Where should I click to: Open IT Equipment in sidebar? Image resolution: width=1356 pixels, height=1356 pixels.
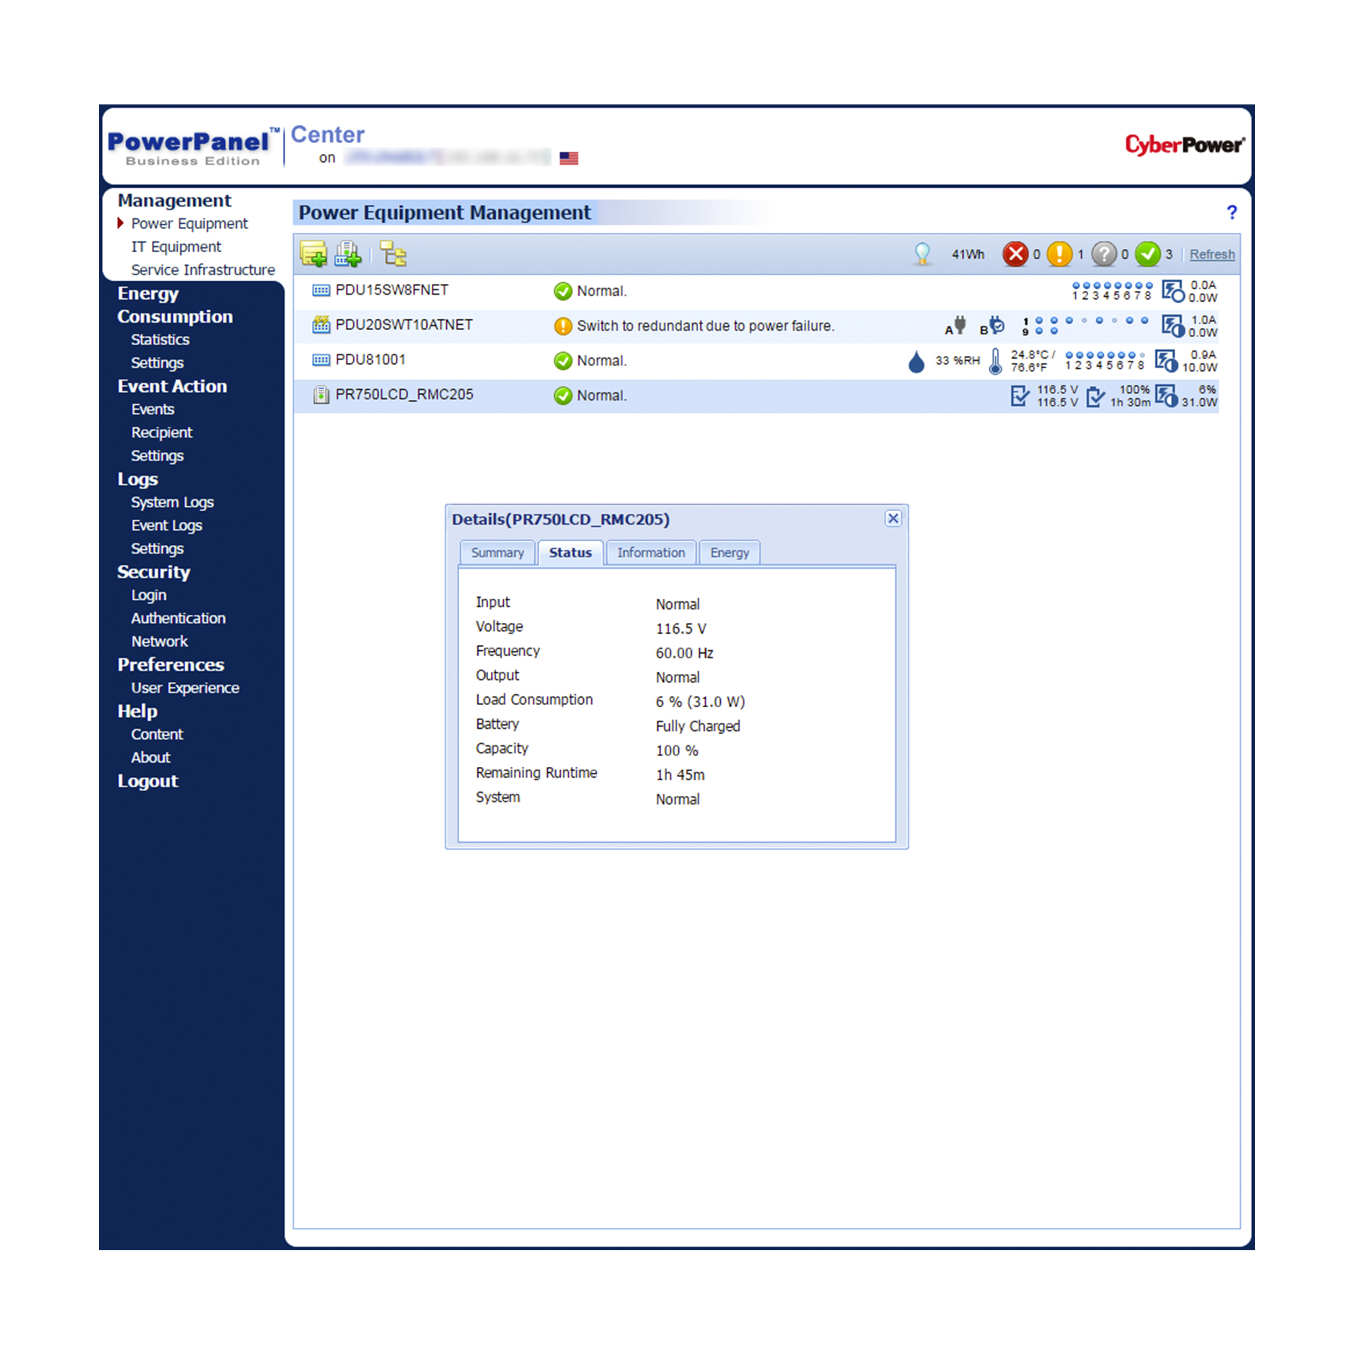176,247
